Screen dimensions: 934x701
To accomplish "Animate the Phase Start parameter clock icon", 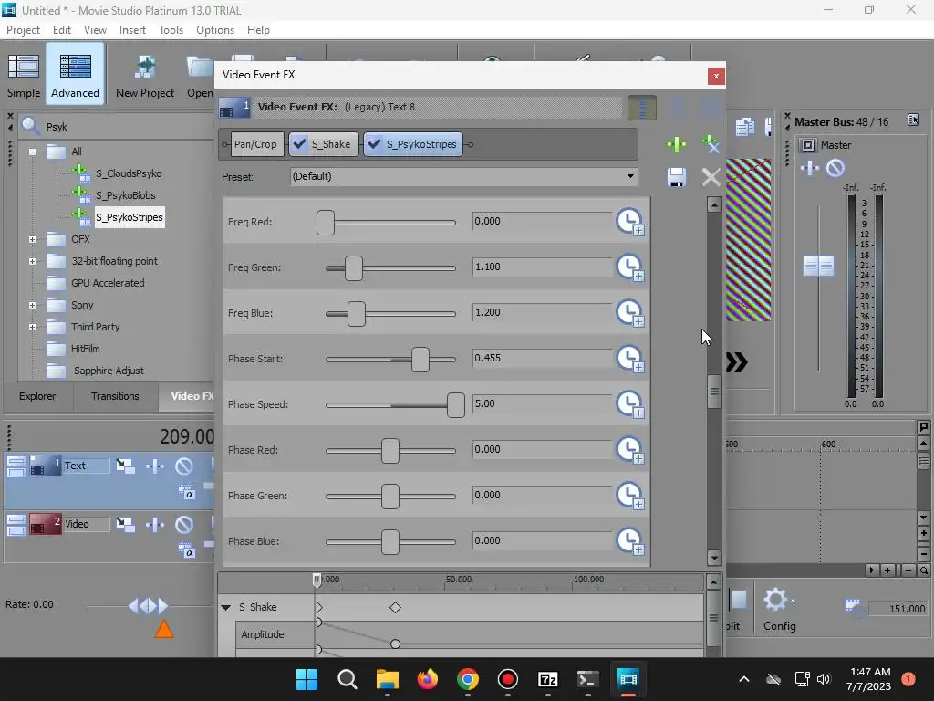I will (x=629, y=359).
